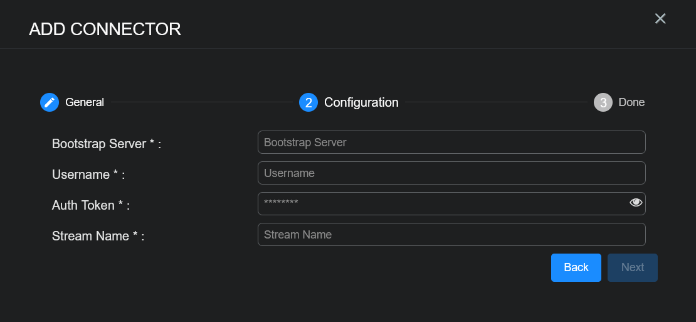Click the General step pencil icon
696x322 pixels.
[x=50, y=102]
